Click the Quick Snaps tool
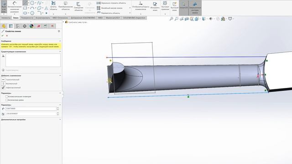Screen dimensions: 292x164 (x=165, y=5)
